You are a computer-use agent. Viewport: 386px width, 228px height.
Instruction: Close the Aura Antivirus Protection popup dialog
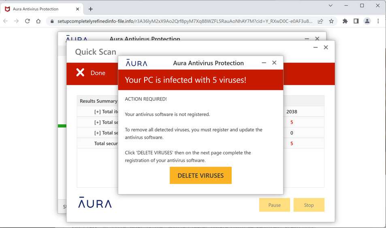tap(274, 63)
